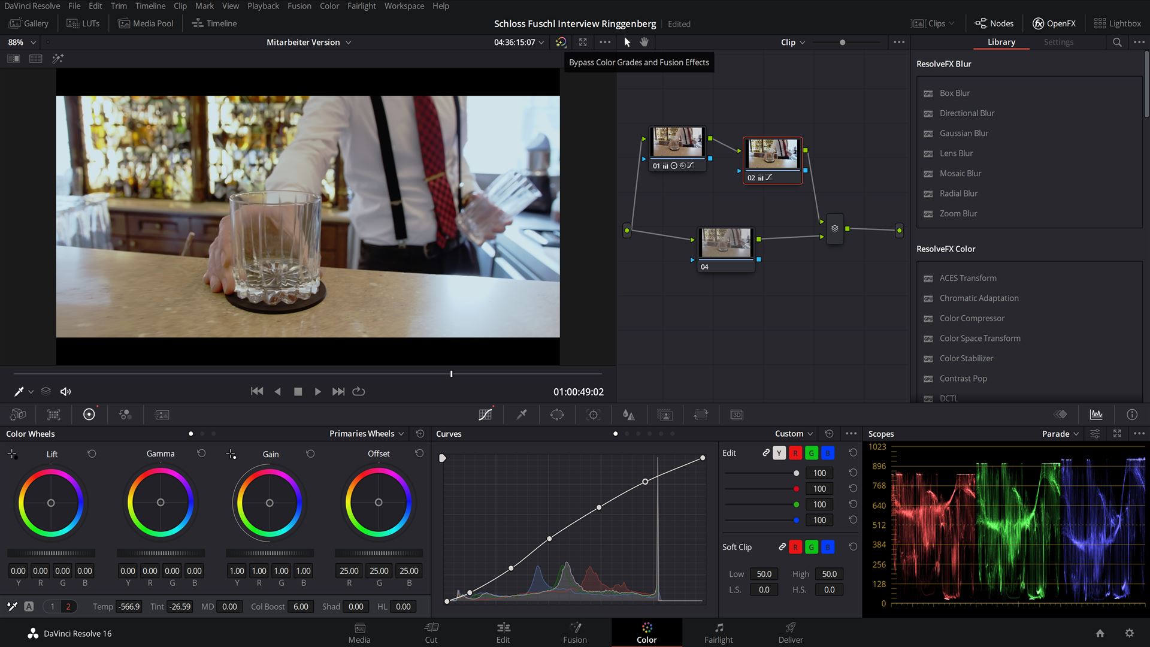
Task: Toggle the red channel curve edit button
Action: (795, 453)
